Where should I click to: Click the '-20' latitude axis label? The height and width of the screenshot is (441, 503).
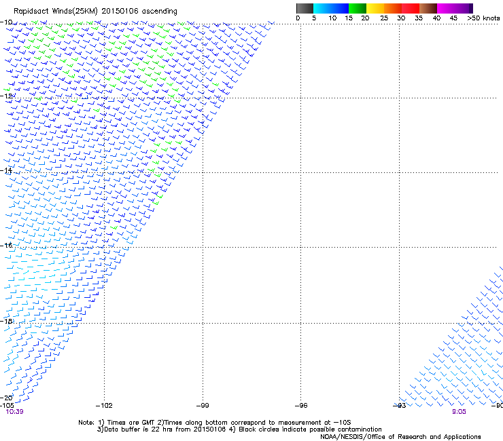coord(6,398)
